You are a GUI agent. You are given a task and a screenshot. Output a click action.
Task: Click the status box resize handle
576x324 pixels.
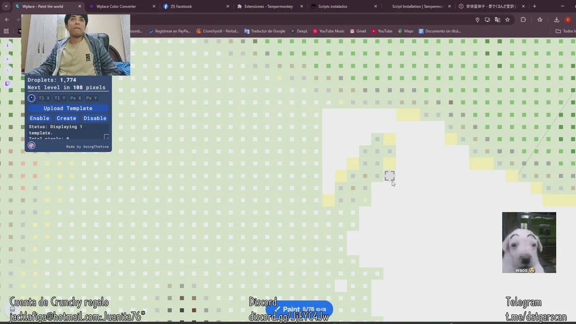tap(106, 137)
